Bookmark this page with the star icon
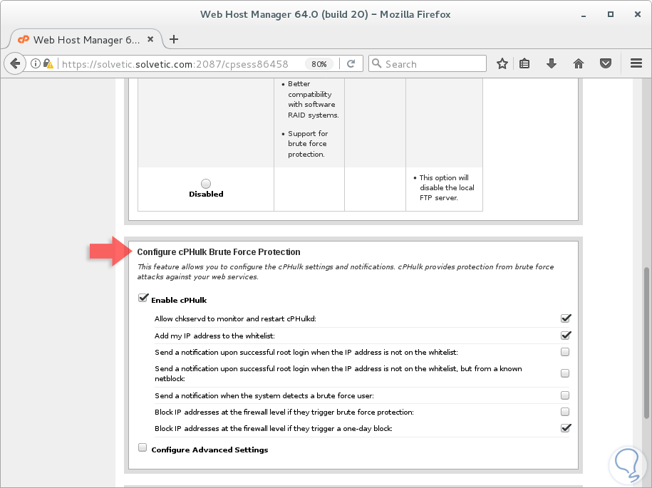The height and width of the screenshot is (488, 652). [502, 63]
